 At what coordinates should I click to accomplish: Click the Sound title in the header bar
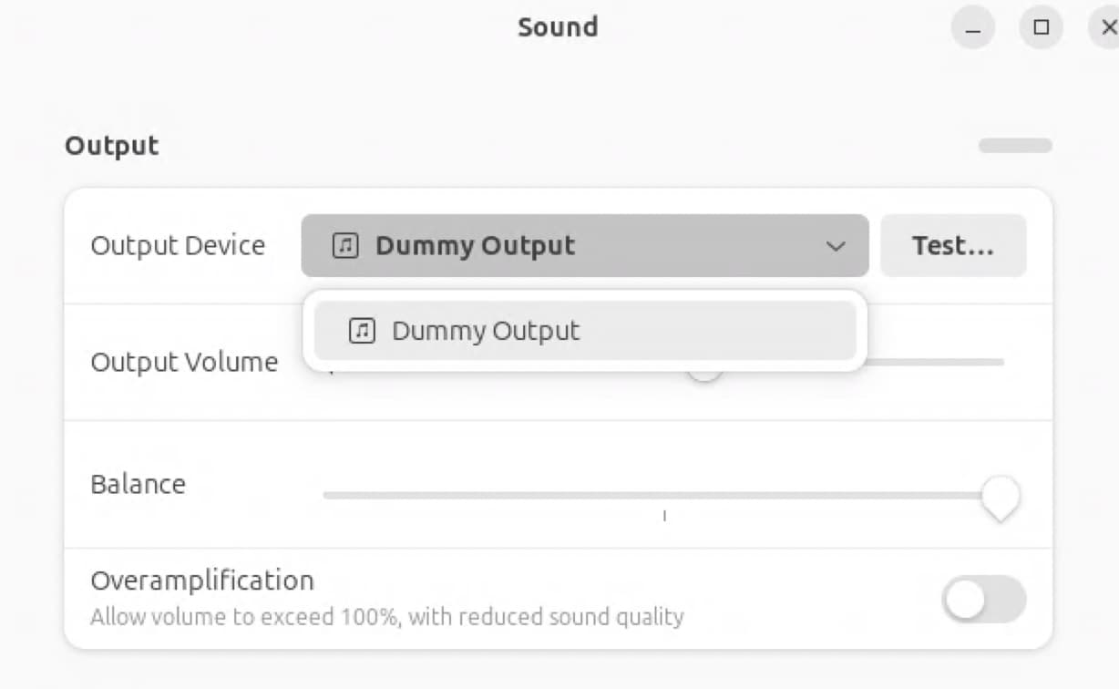(558, 27)
